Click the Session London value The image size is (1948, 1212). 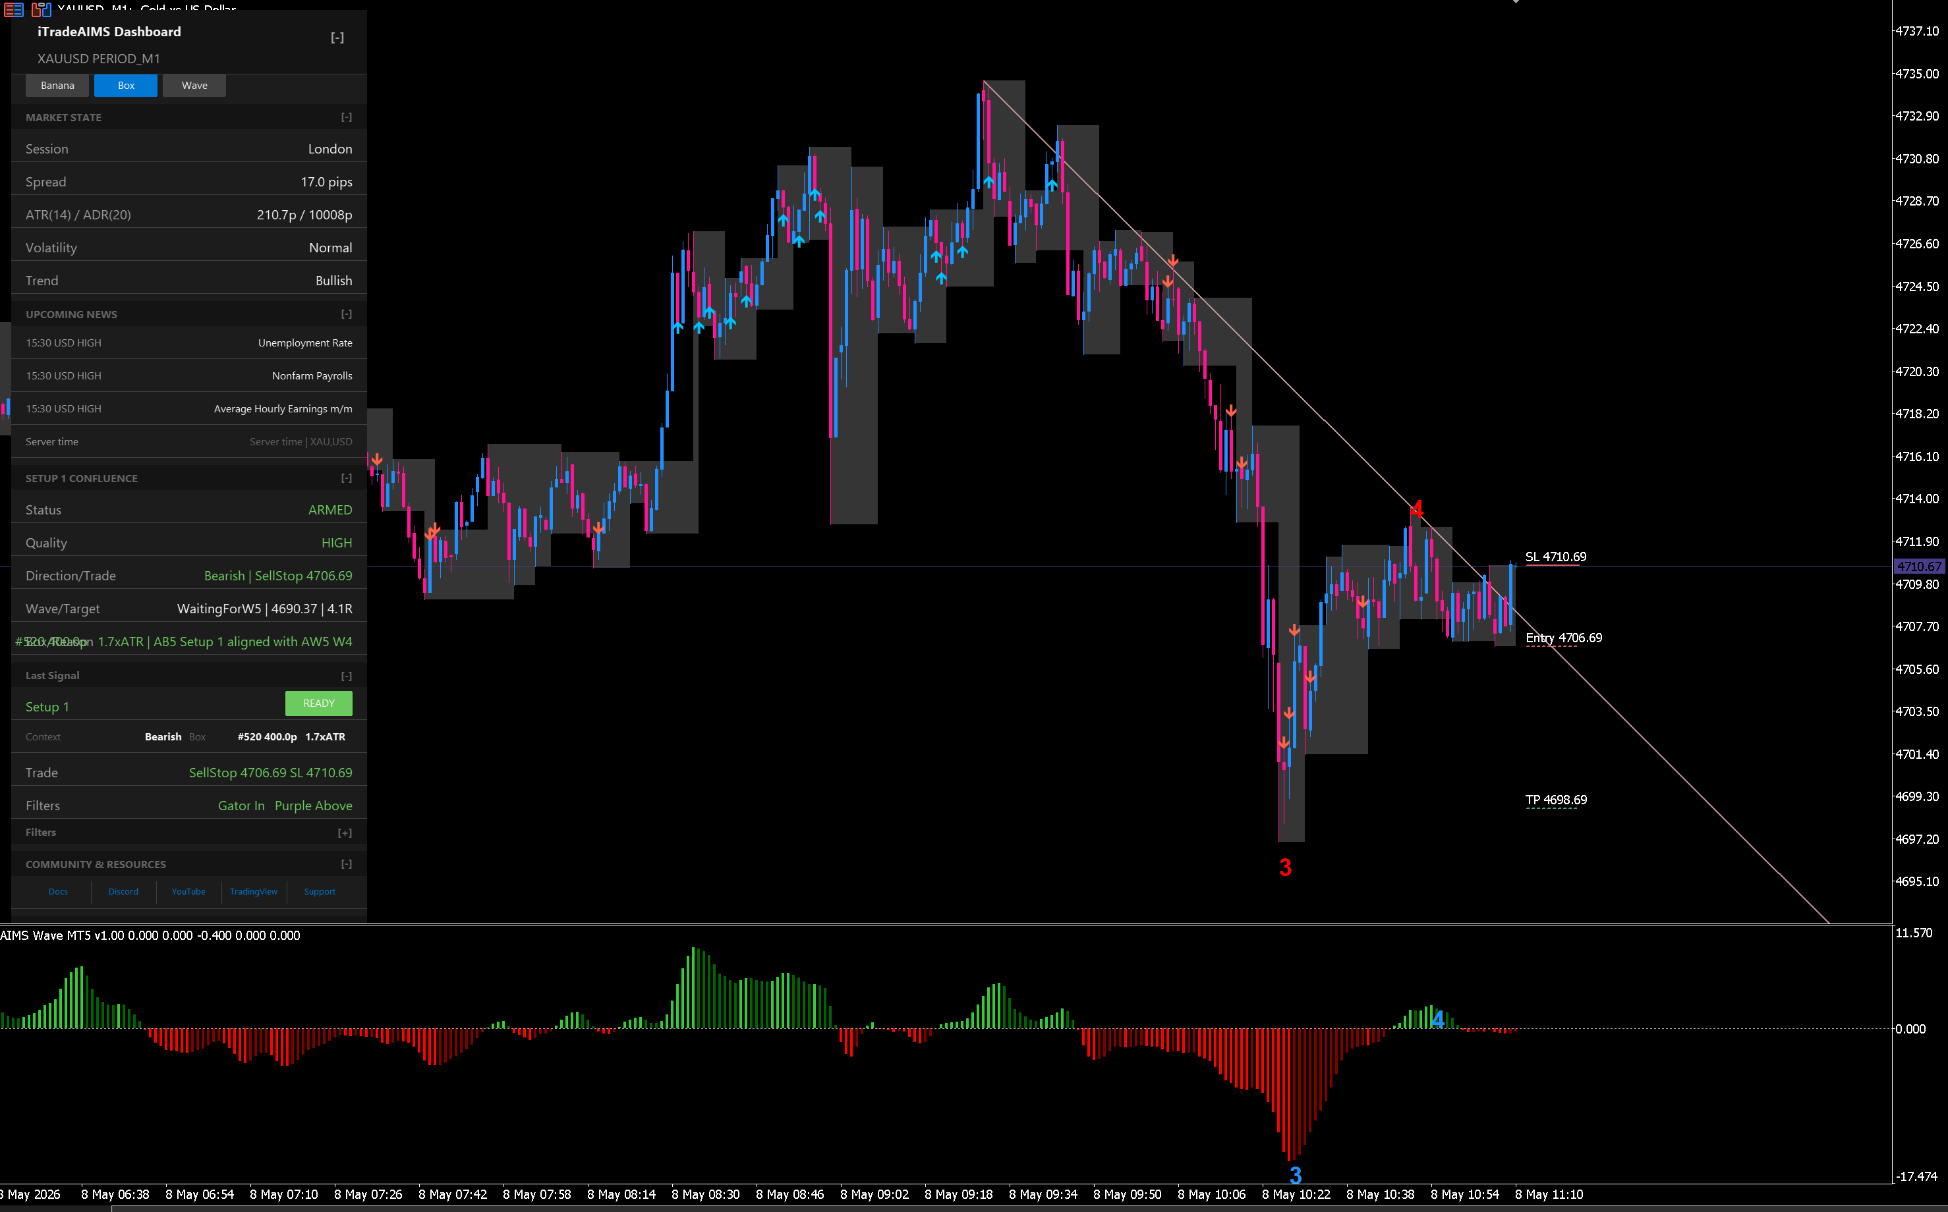329,150
